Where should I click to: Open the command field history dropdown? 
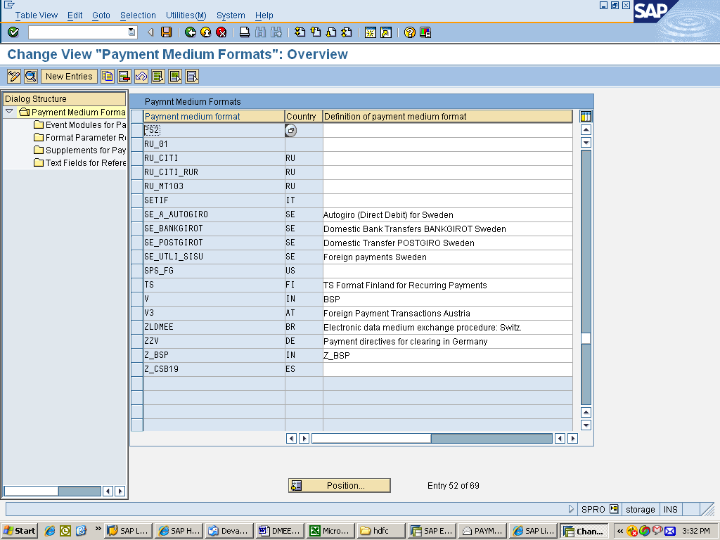(x=130, y=32)
